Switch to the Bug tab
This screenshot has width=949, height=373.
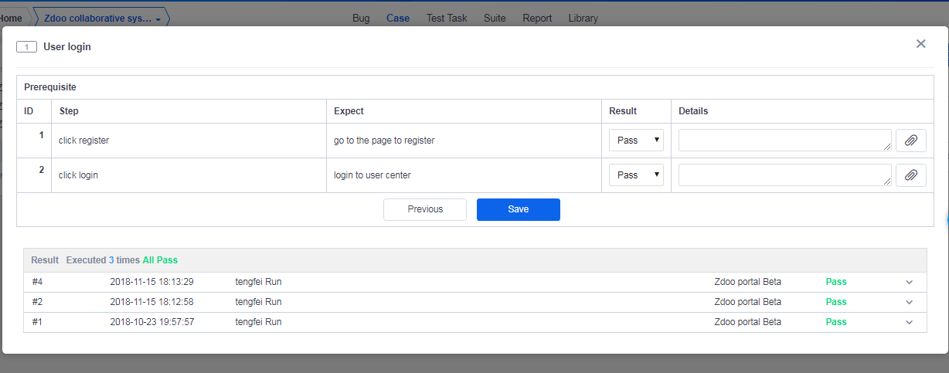pos(361,18)
